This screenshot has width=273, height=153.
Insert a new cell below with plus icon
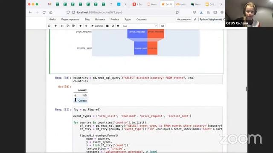[x=55, y=26]
